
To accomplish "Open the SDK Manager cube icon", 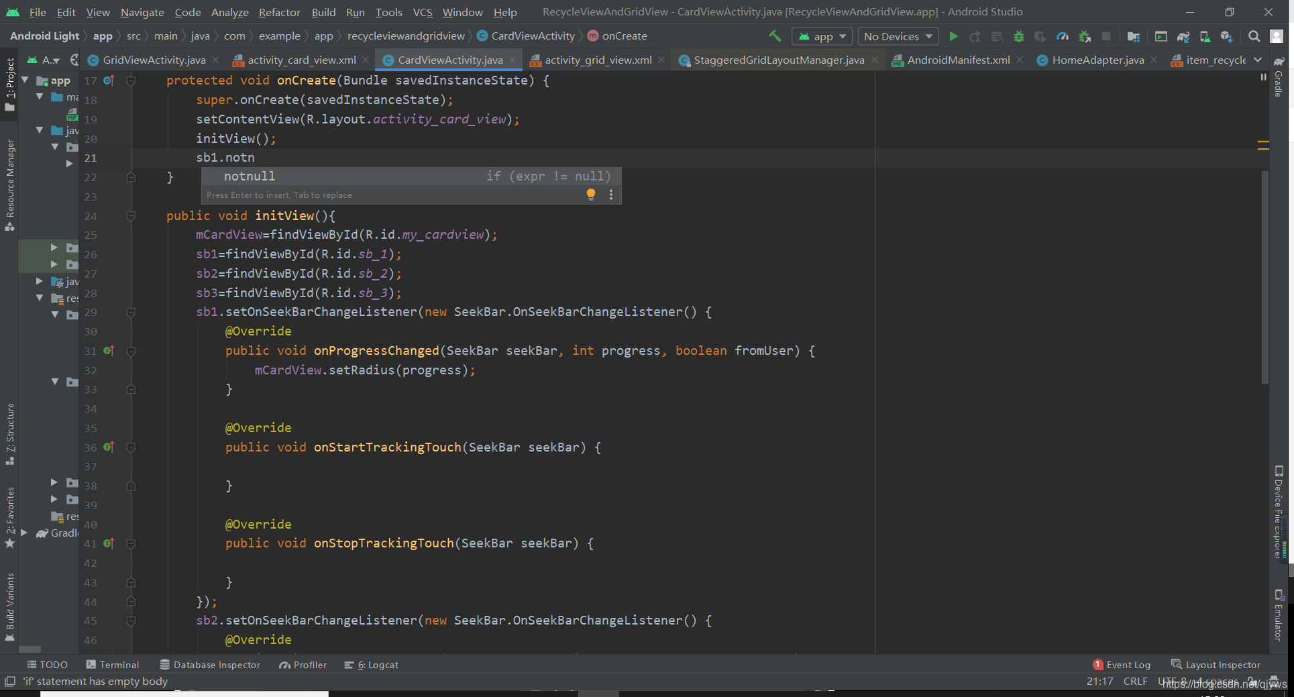I will click(x=1226, y=36).
